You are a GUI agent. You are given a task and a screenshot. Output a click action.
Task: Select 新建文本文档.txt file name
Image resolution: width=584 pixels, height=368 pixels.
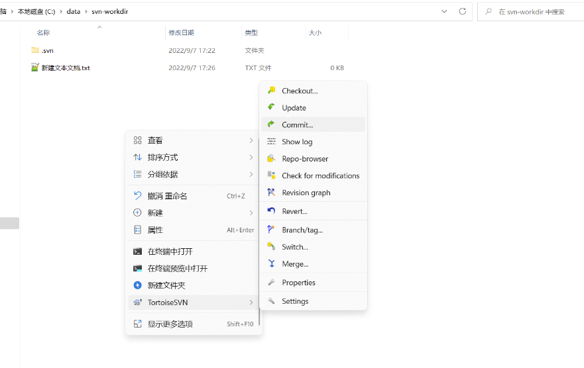click(66, 68)
